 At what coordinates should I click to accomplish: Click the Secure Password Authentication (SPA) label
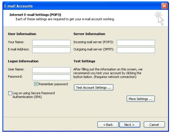[x=34, y=95]
